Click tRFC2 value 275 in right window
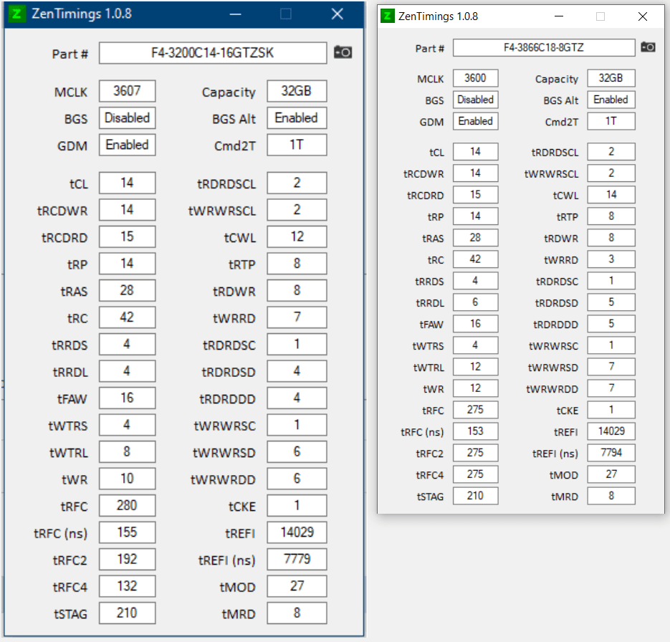Screen dimensions: 670x642 (475, 453)
